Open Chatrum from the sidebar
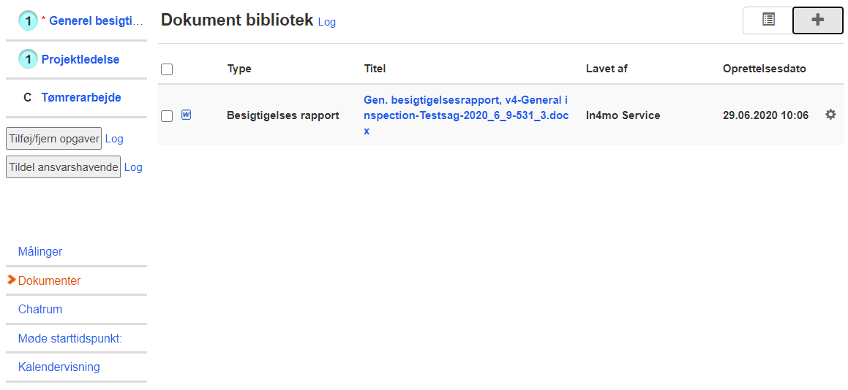 [40, 309]
